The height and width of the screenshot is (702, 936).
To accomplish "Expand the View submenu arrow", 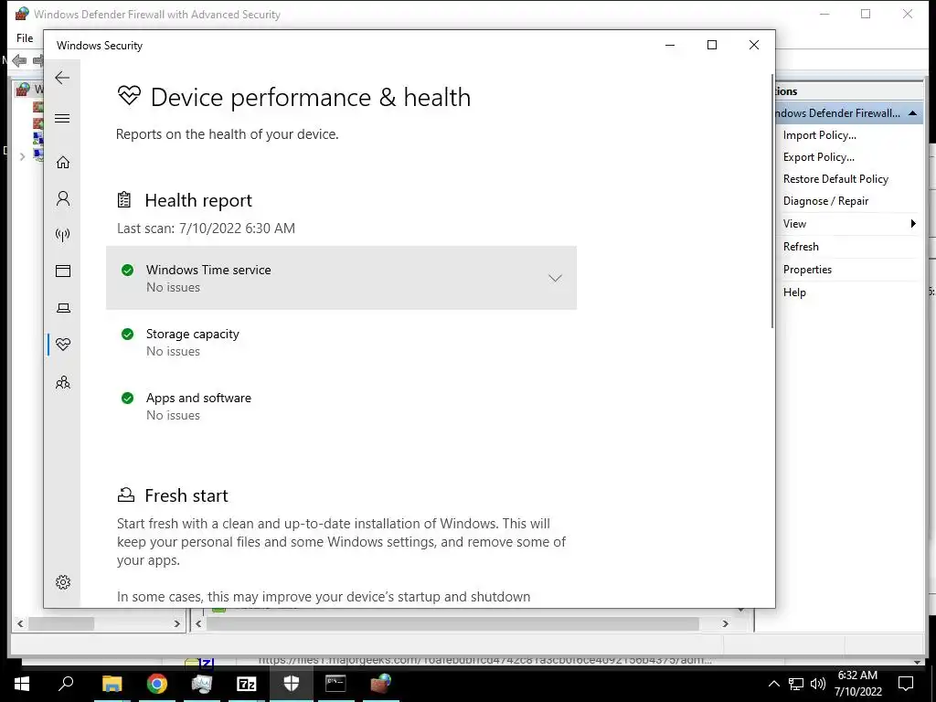I will pyautogui.click(x=913, y=224).
